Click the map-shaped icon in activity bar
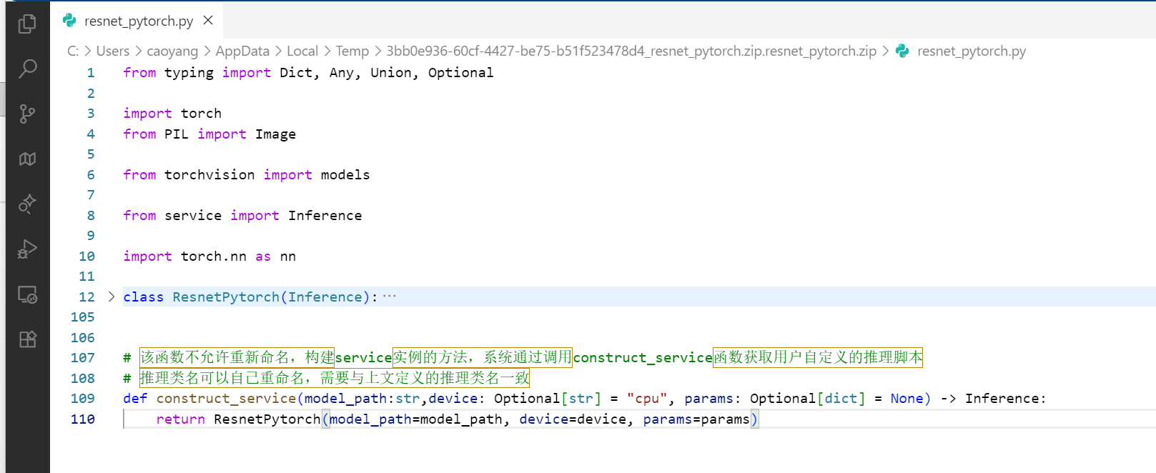This screenshot has height=473, width=1156. pos(27,159)
